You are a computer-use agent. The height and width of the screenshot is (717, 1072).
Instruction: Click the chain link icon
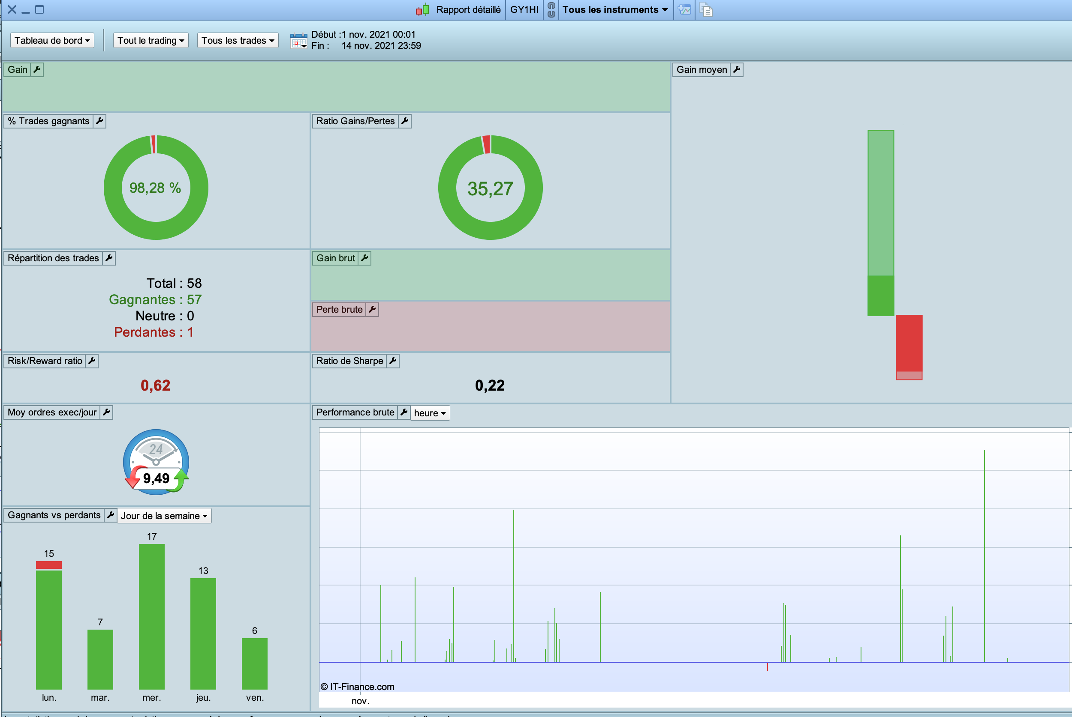coord(551,9)
